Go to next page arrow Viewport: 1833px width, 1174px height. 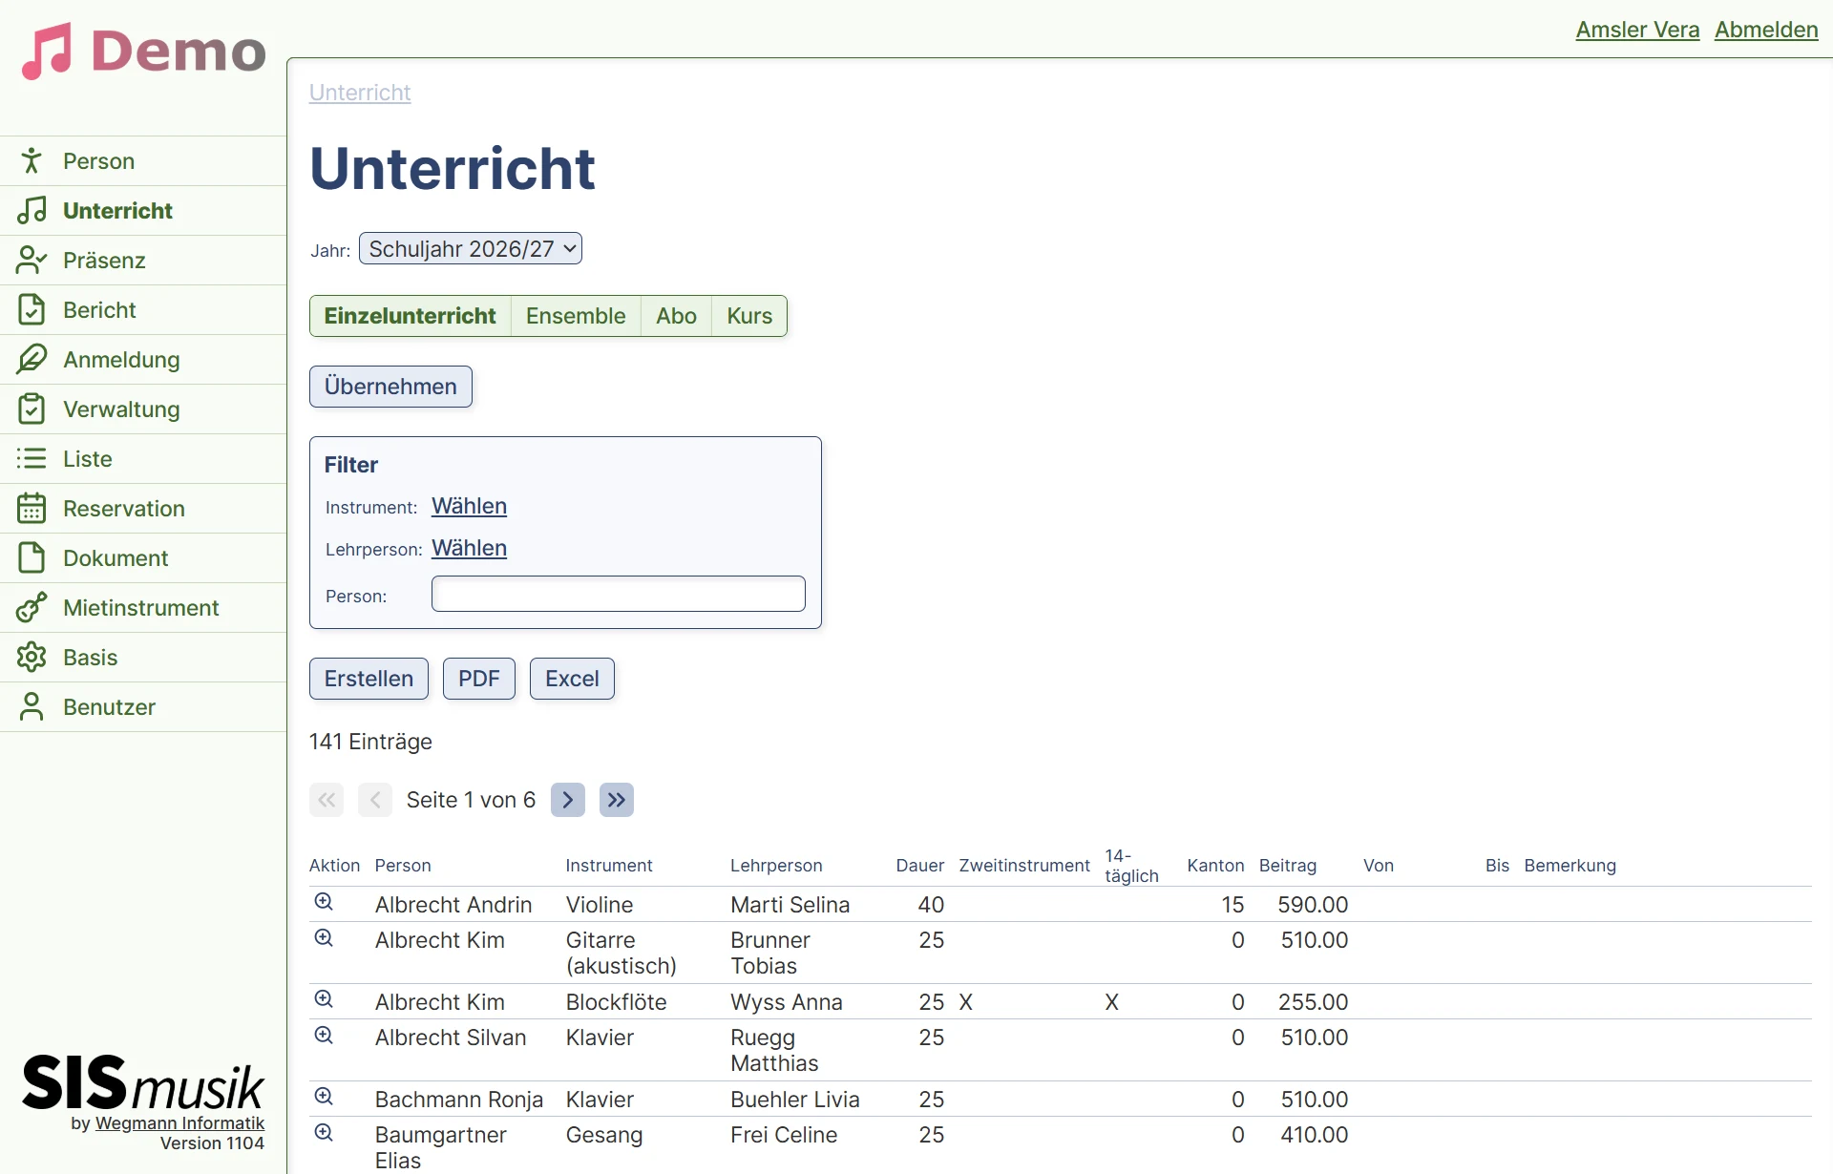(x=568, y=800)
